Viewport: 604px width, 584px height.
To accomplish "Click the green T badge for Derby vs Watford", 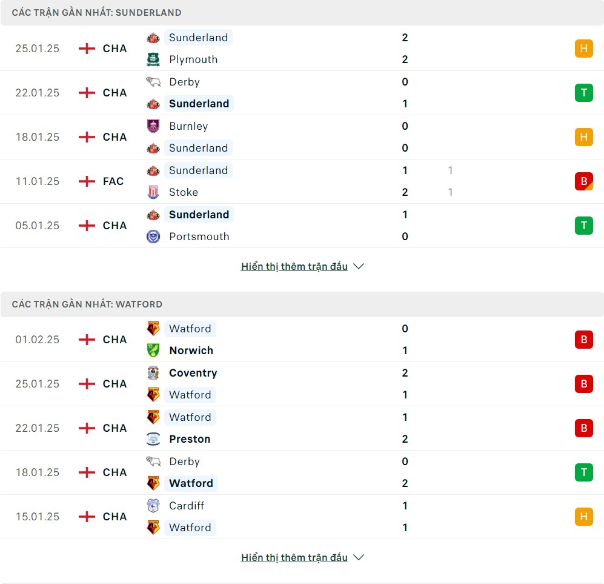I will [x=583, y=472].
